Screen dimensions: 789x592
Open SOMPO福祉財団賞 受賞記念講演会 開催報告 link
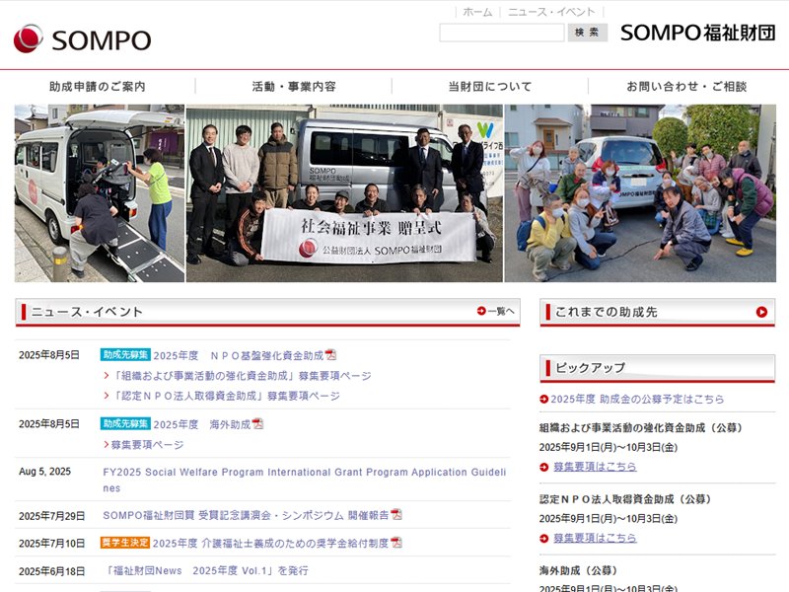246,515
